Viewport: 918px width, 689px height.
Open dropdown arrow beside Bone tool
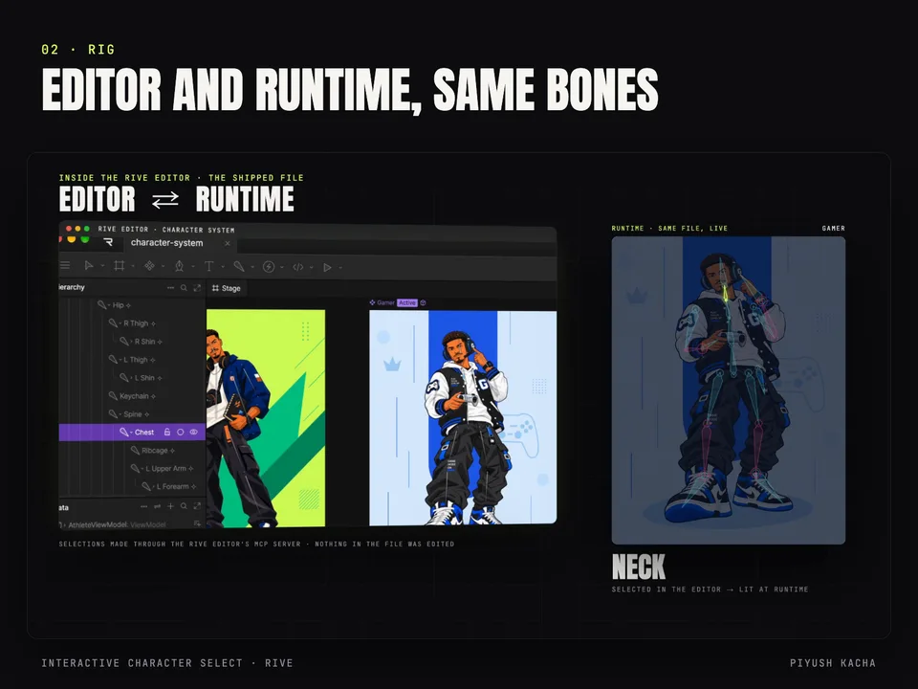click(x=252, y=267)
